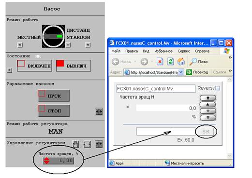
Task: Go to the Home page icon
Action: tap(181, 62)
